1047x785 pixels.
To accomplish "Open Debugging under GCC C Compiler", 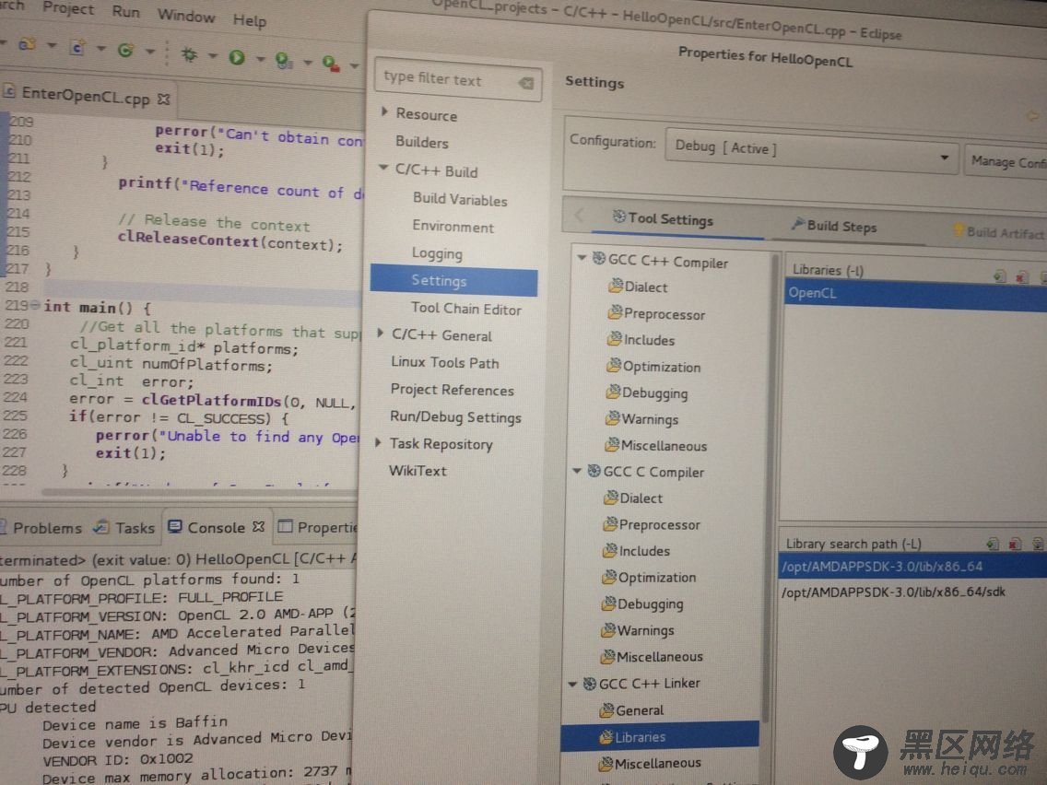I will (x=642, y=604).
